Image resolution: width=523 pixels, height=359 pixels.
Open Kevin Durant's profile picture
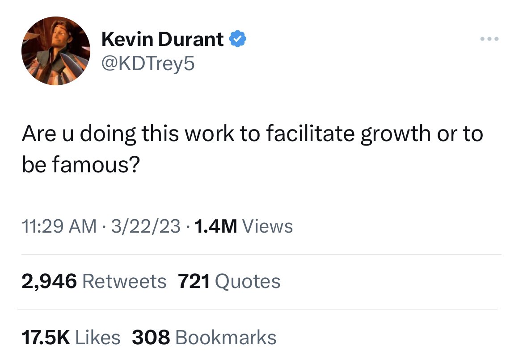pos(56,51)
